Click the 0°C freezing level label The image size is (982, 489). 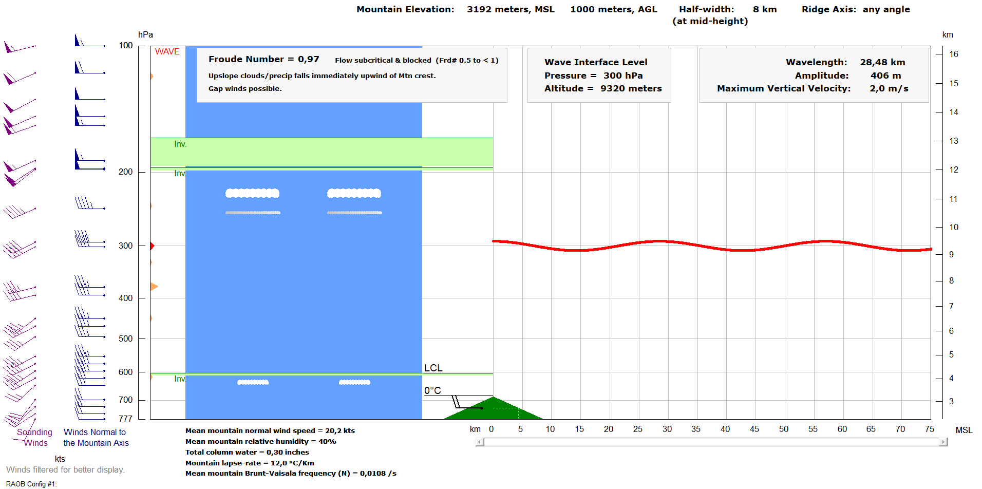pos(432,390)
